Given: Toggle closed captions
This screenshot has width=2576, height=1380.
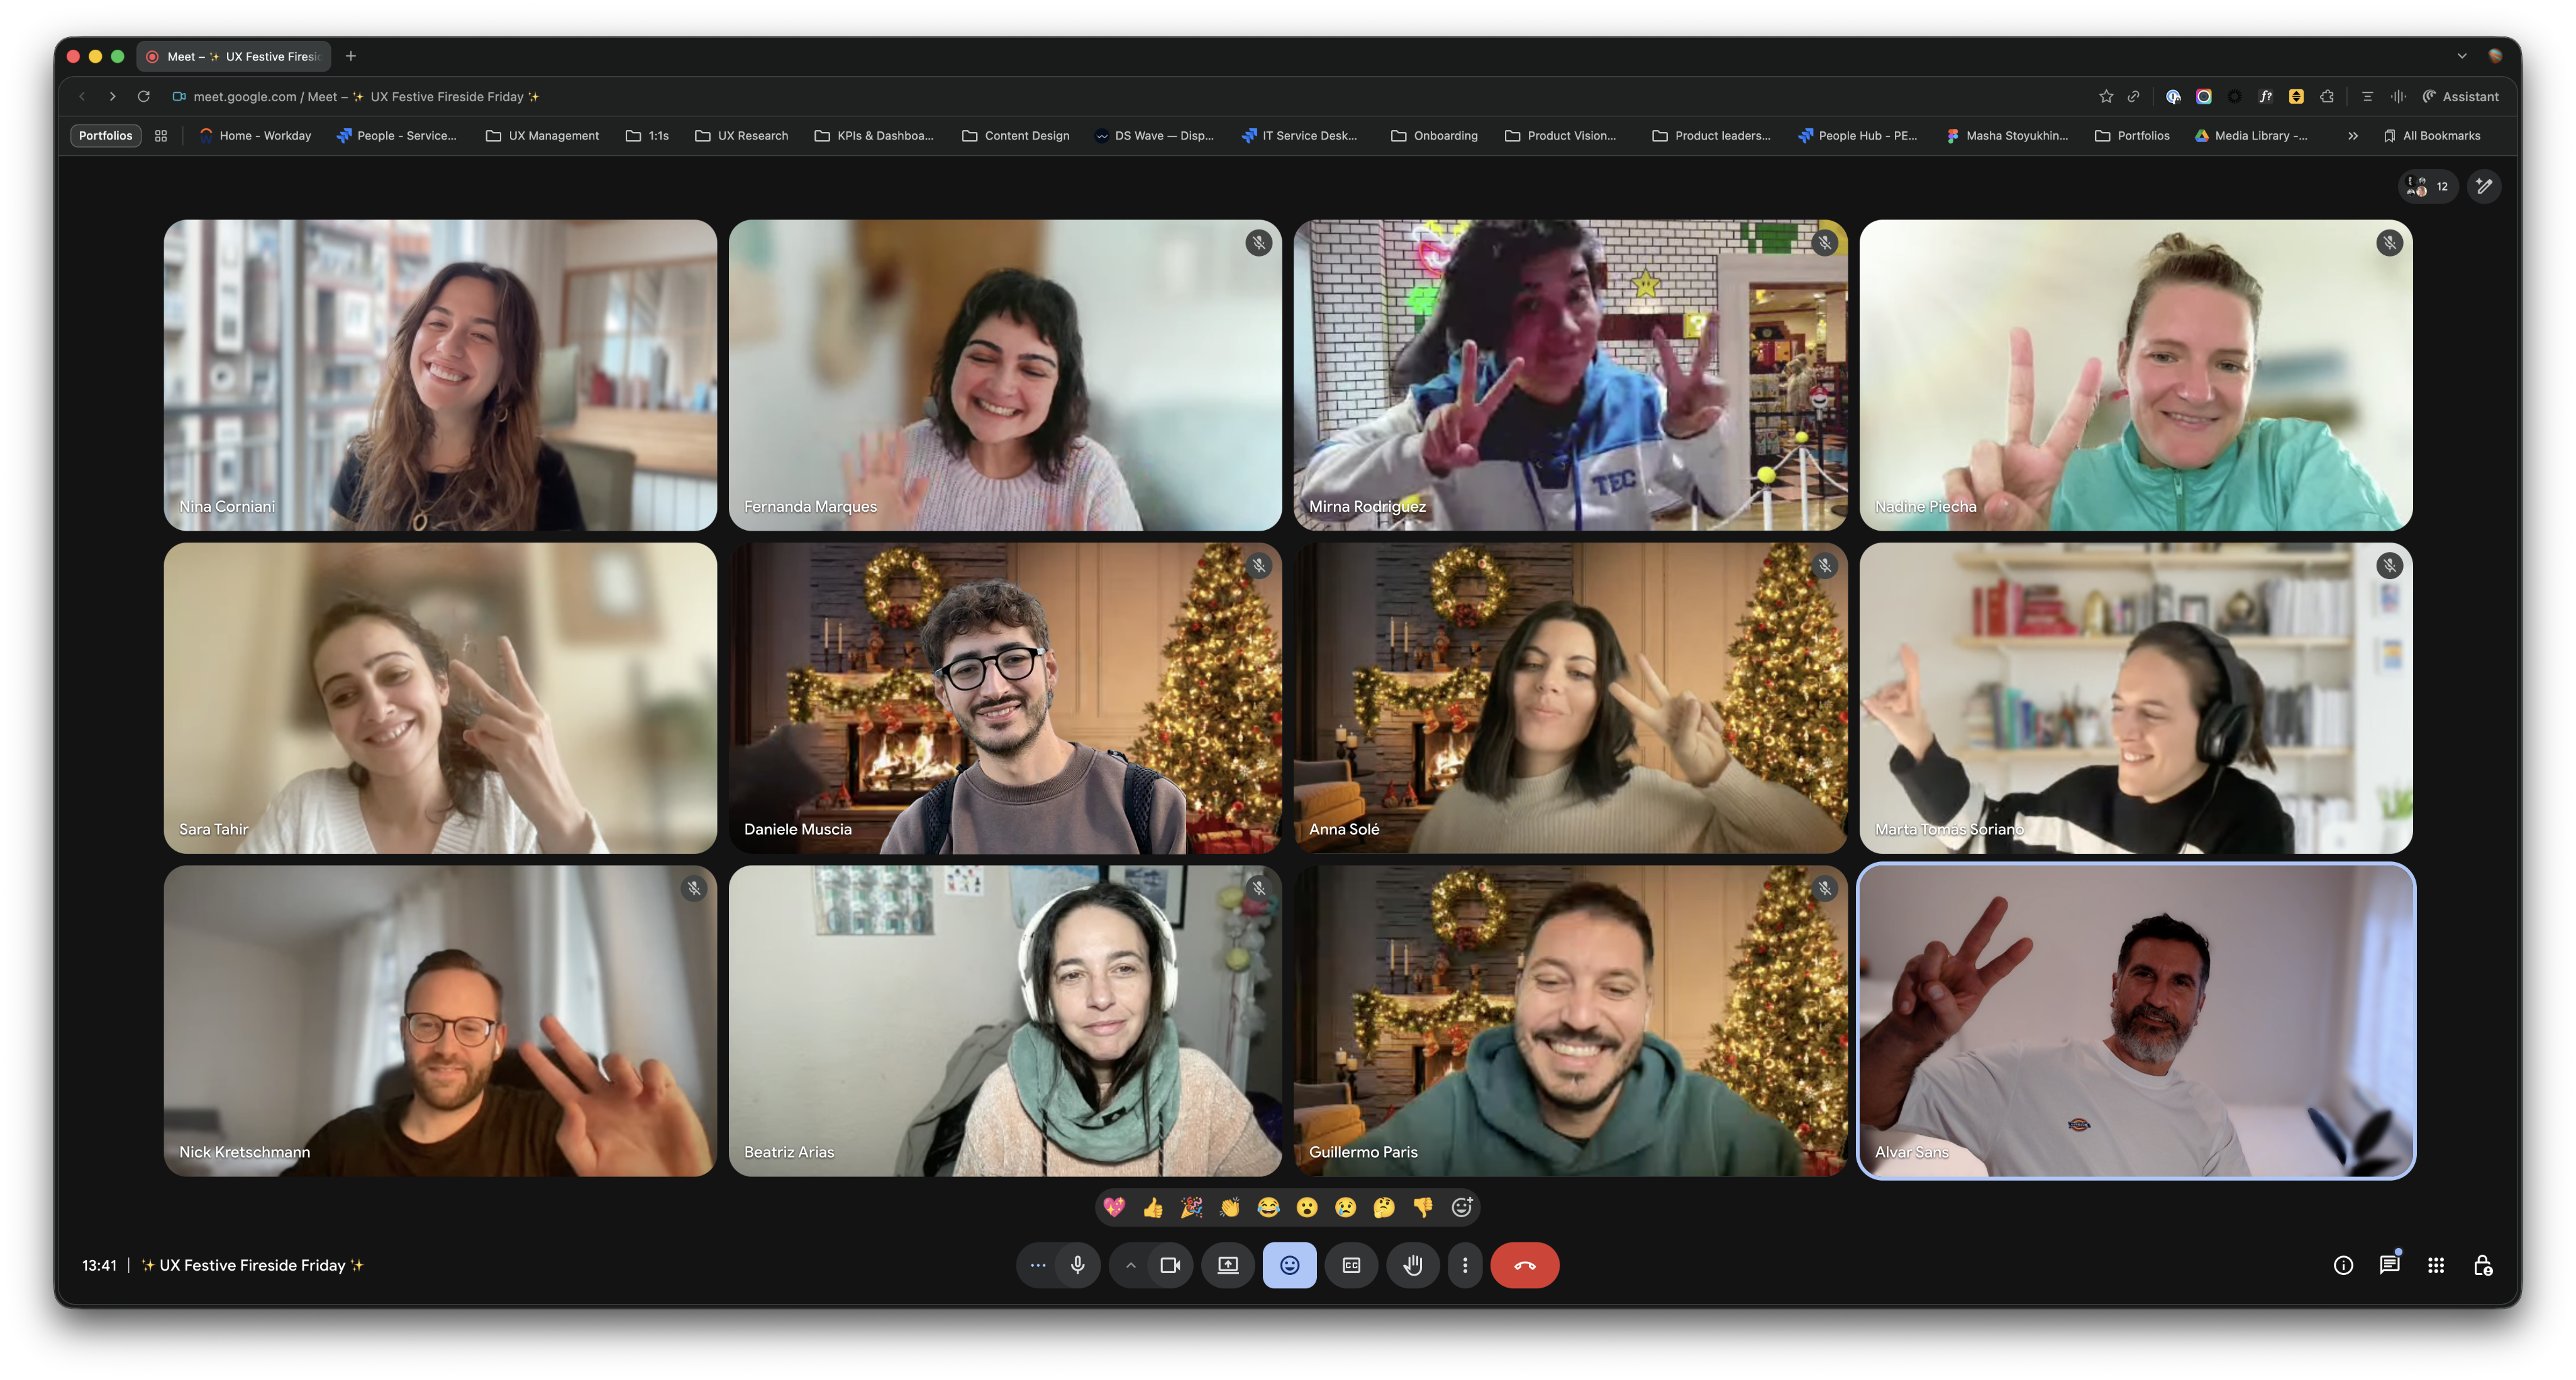Looking at the screenshot, I should [1351, 1265].
